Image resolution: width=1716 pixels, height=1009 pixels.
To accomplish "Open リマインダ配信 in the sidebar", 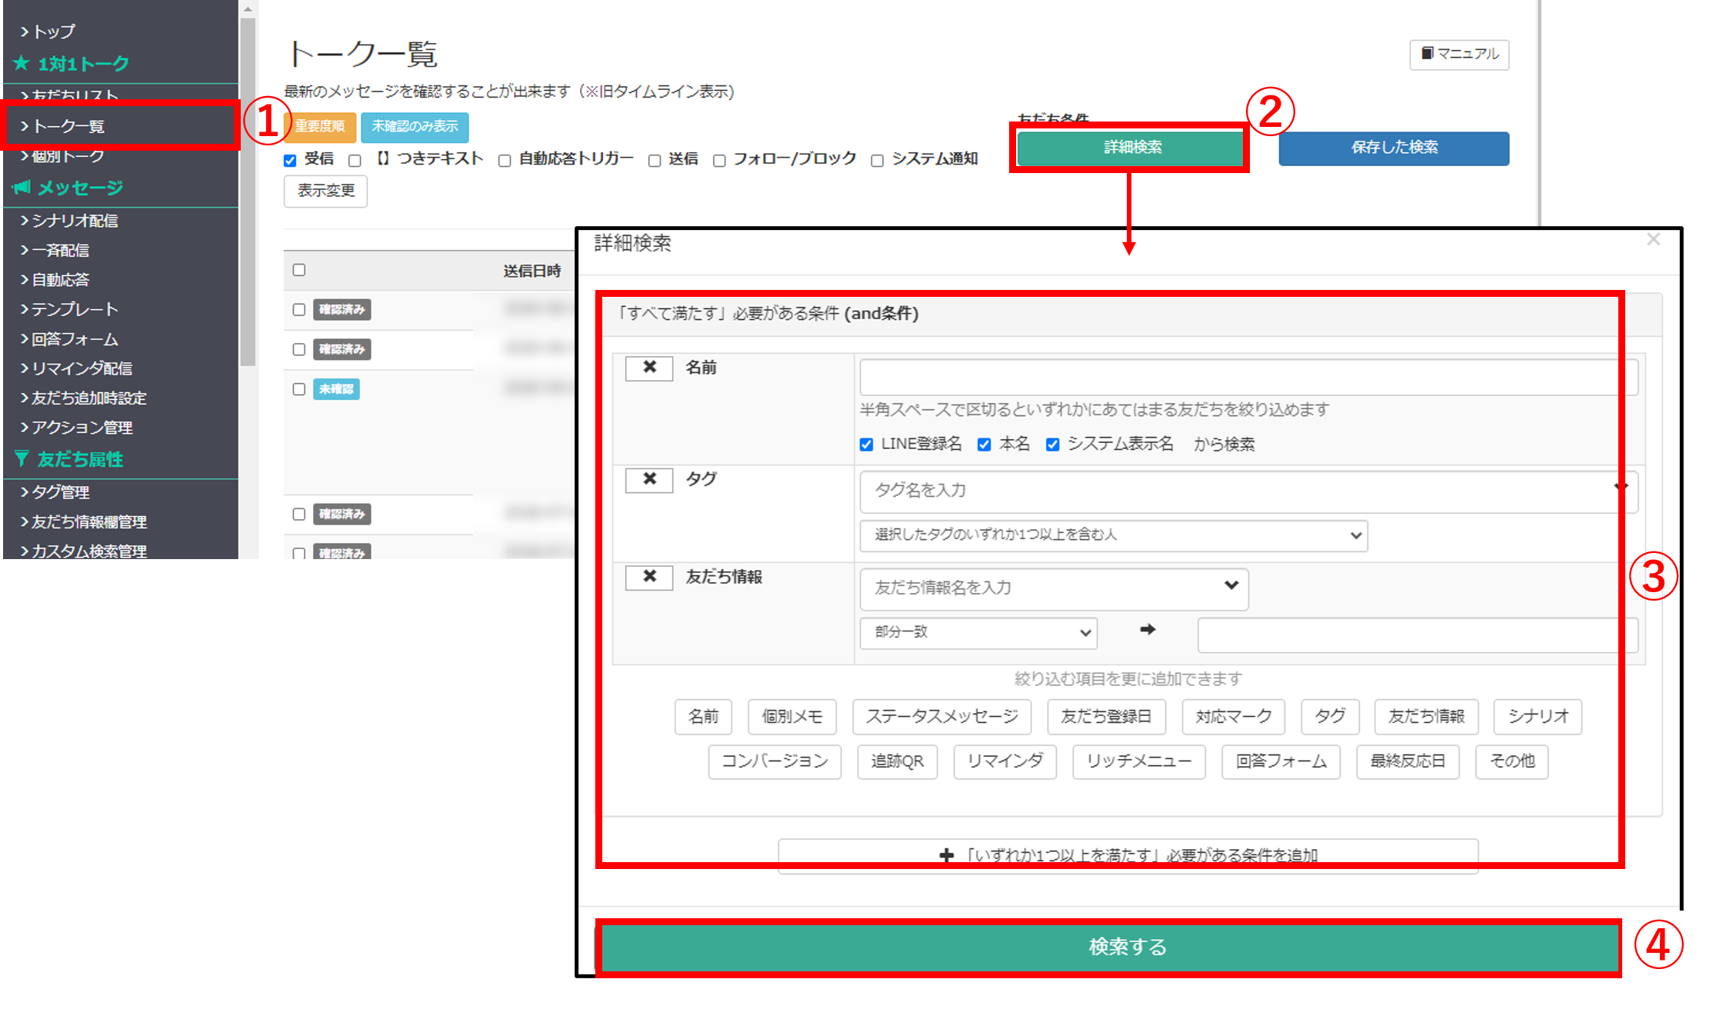I will pos(82,368).
